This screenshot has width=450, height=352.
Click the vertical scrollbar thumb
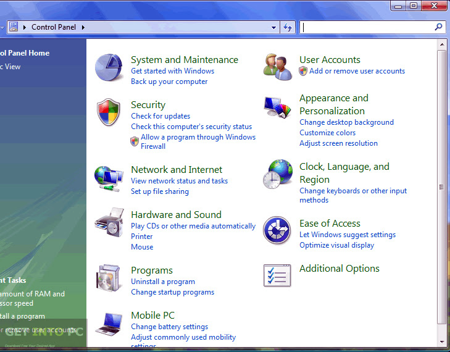[441, 187]
